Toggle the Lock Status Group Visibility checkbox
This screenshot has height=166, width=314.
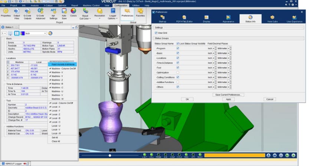tap(178, 44)
